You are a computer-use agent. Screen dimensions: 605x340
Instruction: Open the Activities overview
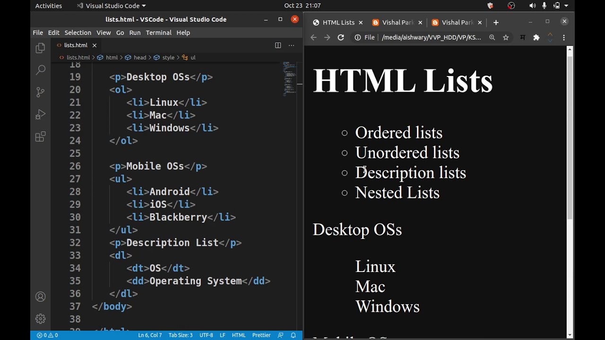[49, 6]
